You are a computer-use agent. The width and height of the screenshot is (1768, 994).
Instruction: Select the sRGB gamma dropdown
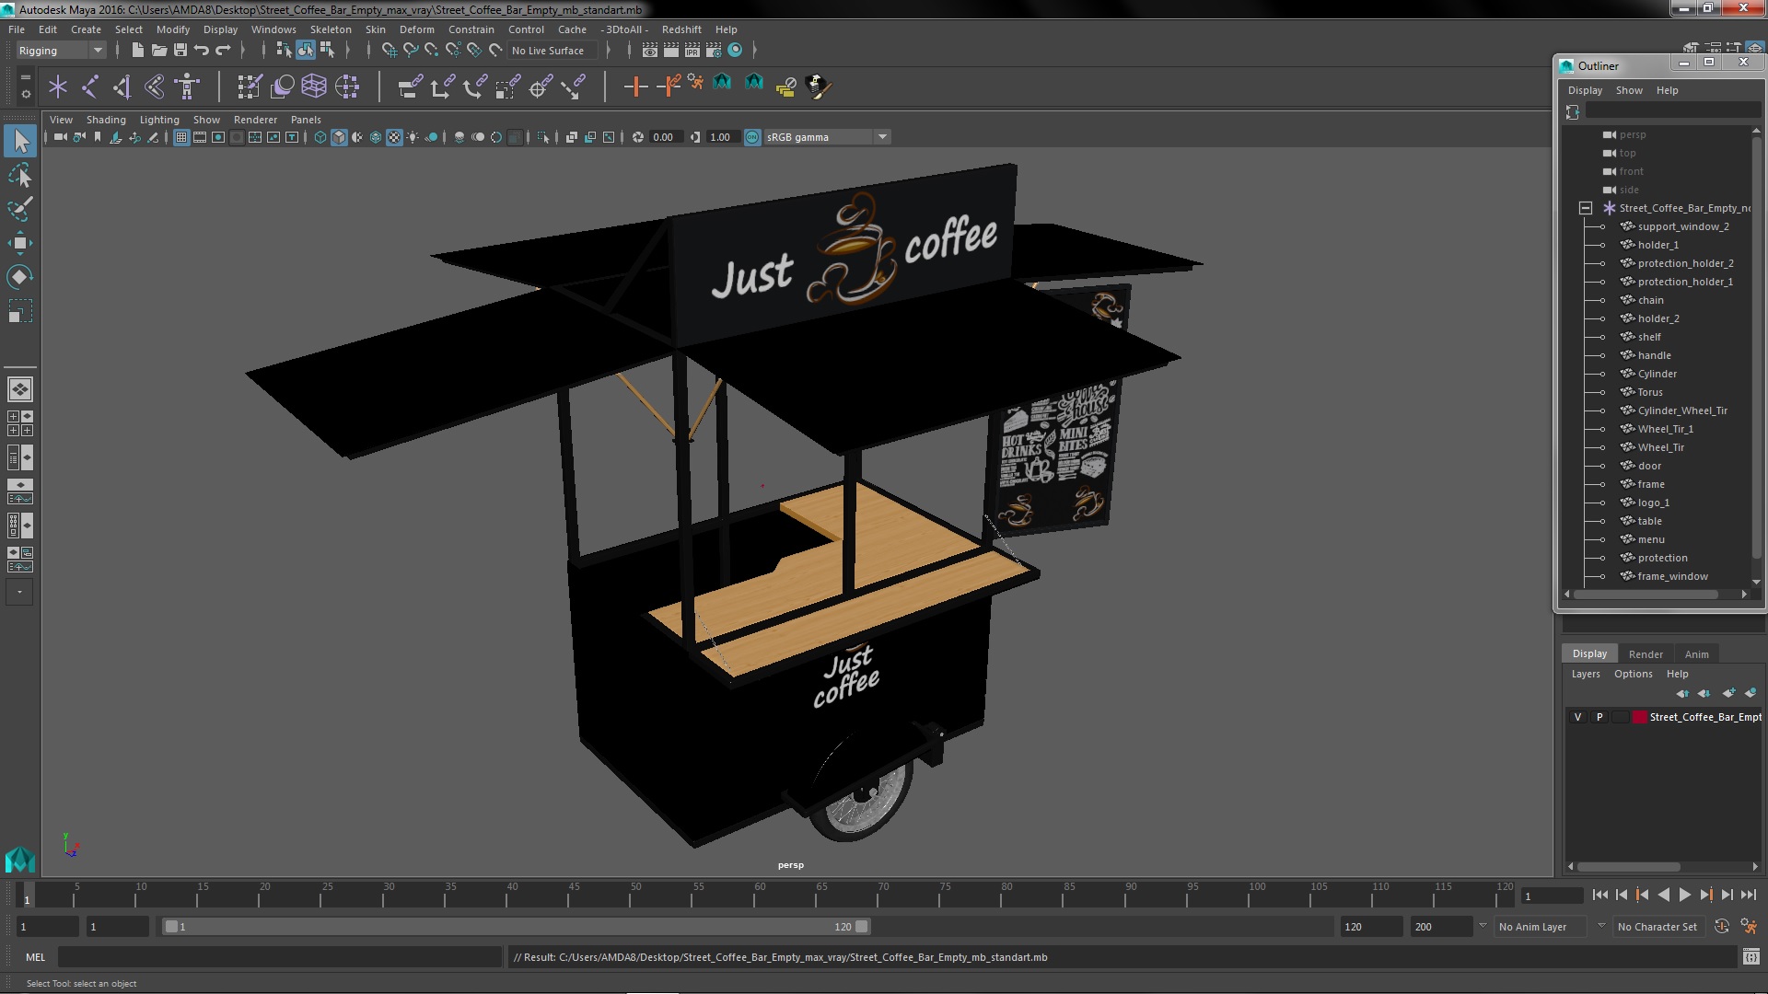click(x=824, y=134)
